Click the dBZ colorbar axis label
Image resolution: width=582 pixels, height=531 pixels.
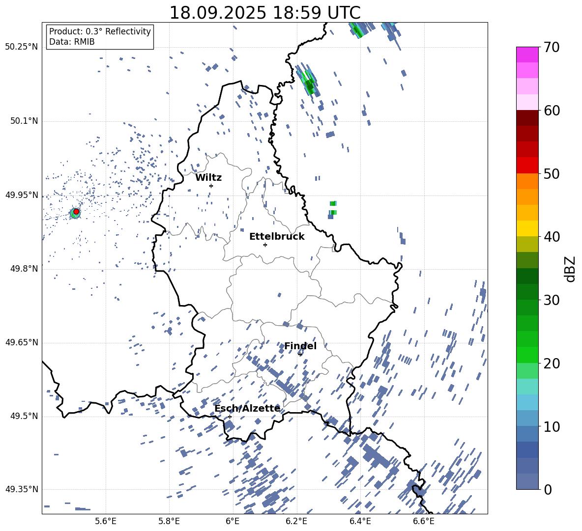(570, 269)
